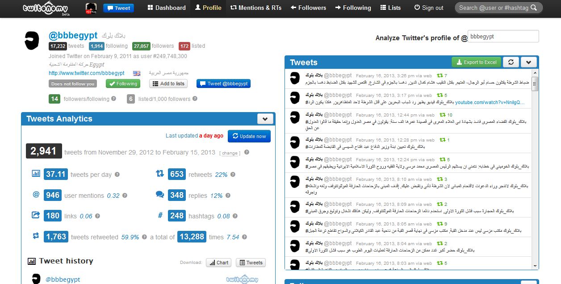Open http://www.twitter.com/bbbegypt link
The image size is (561, 284).
pyautogui.click(x=87, y=73)
